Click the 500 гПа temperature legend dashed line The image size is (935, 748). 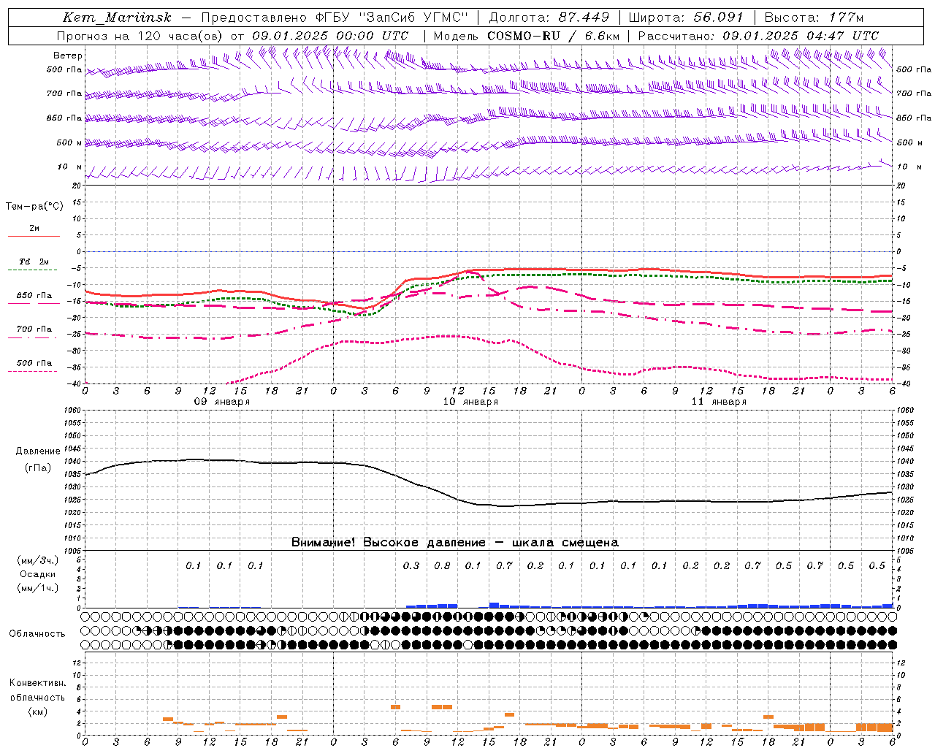33,372
